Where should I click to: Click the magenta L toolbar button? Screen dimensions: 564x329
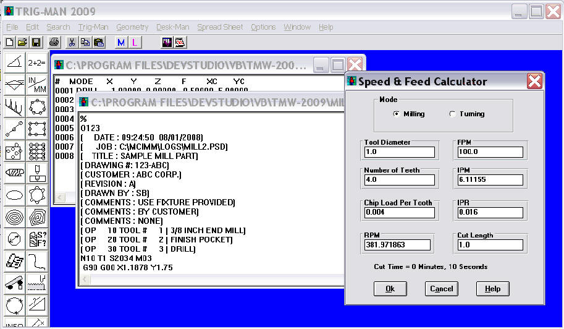(x=135, y=43)
